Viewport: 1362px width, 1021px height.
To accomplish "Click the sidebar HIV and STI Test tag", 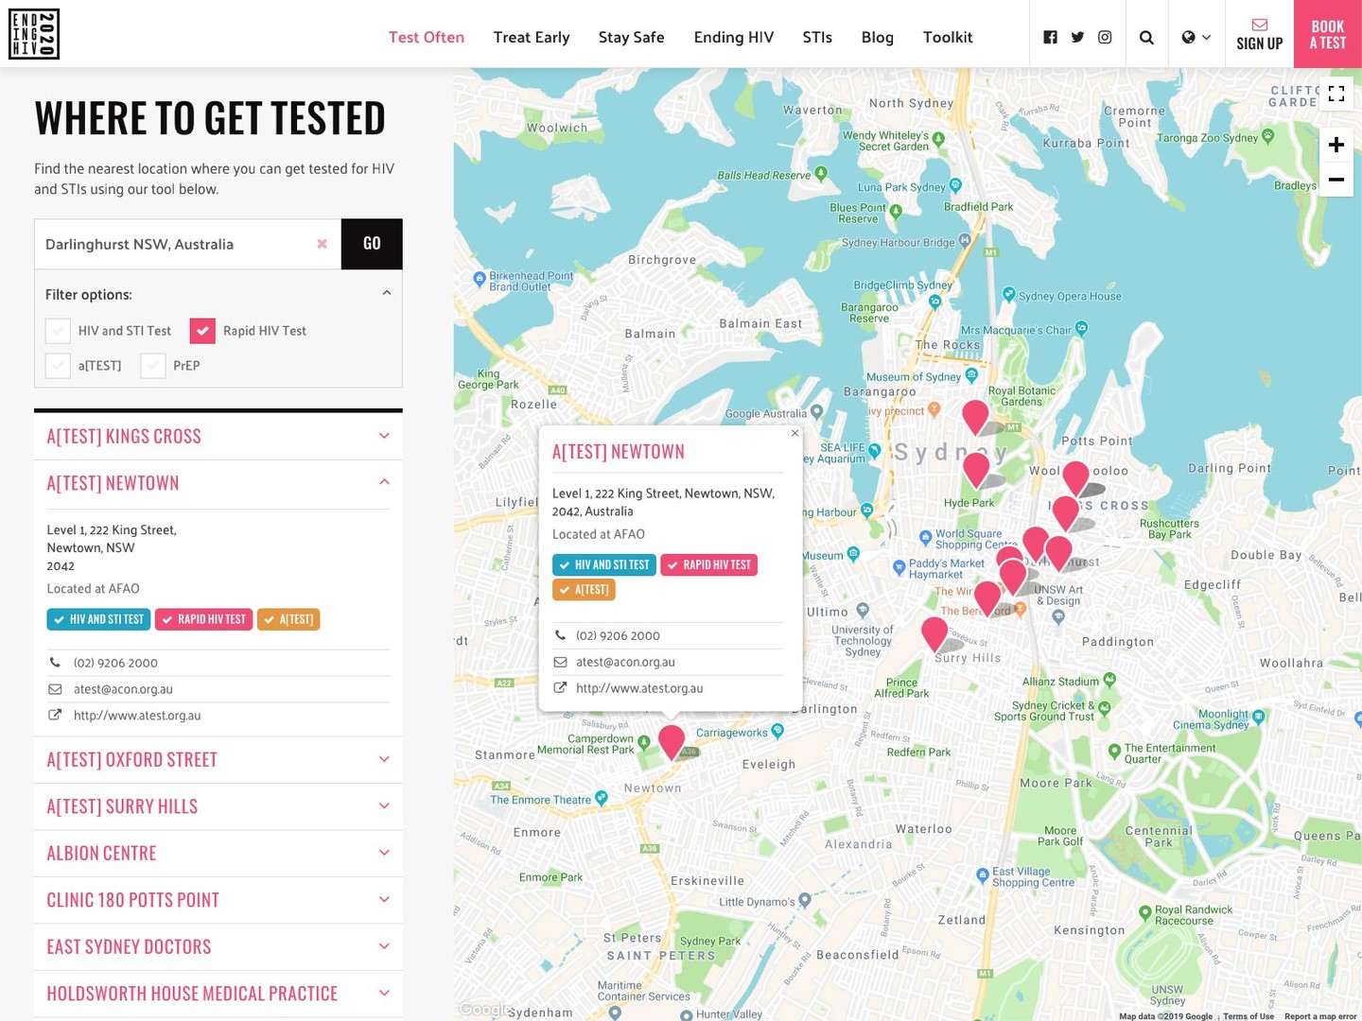I will [x=98, y=619].
